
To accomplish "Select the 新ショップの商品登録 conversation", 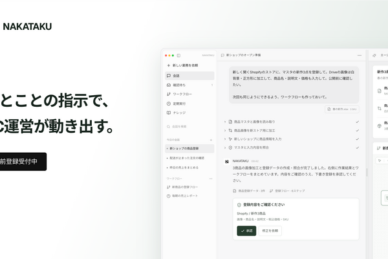I will [x=189, y=148].
